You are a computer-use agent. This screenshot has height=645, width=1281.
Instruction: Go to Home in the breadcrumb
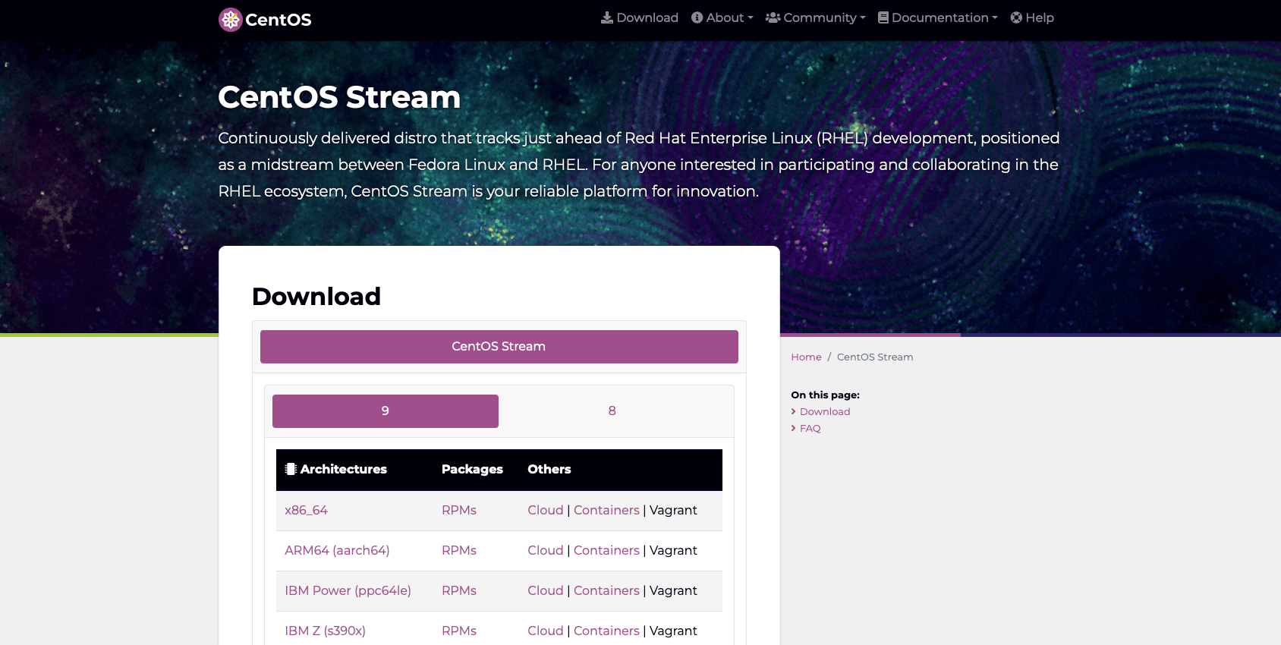(806, 357)
